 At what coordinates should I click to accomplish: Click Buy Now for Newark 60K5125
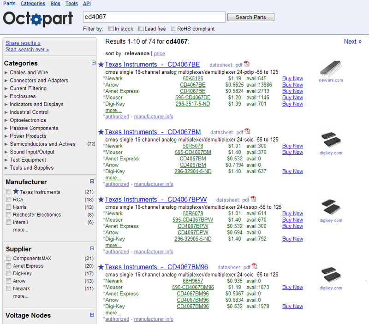point(292,78)
